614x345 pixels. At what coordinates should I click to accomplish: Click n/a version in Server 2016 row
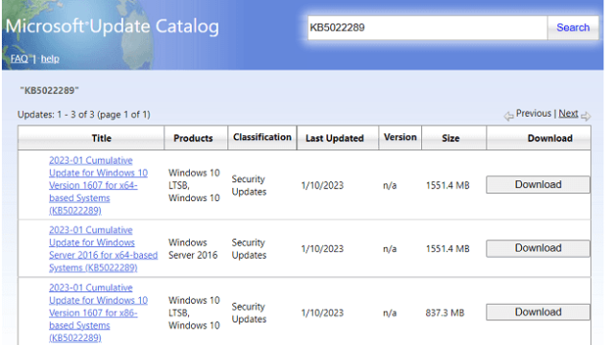pos(390,249)
